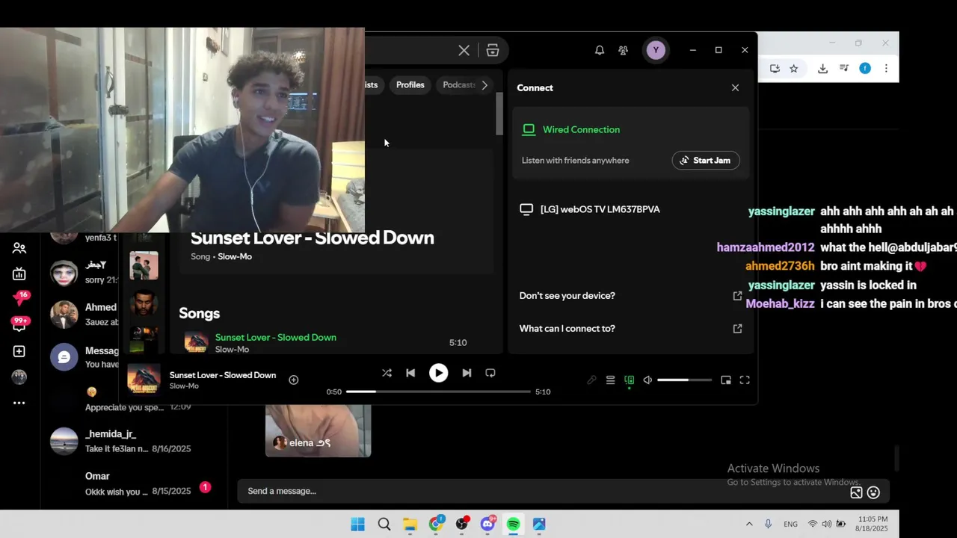The image size is (957, 538).
Task: Open Spotify What's New bell icon
Action: (x=600, y=50)
